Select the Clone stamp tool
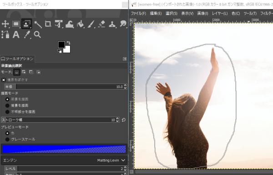This screenshot has height=175, width=273. (x=112, y=24)
